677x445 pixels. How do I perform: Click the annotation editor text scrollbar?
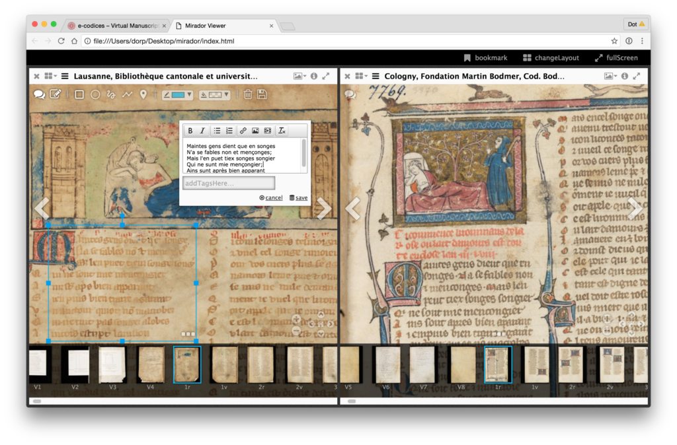point(304,153)
